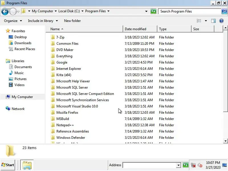The height and width of the screenshot is (171, 228).
Task: Select the Notepad++ folder icon
Action: click(53, 125)
